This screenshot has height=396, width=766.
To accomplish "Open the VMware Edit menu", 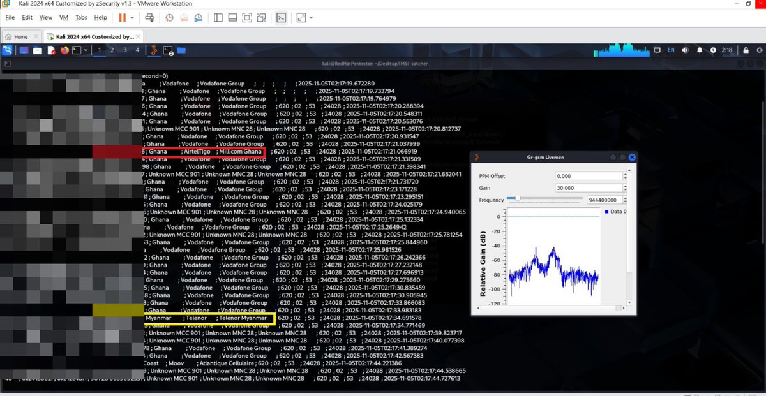I will 27,17.
